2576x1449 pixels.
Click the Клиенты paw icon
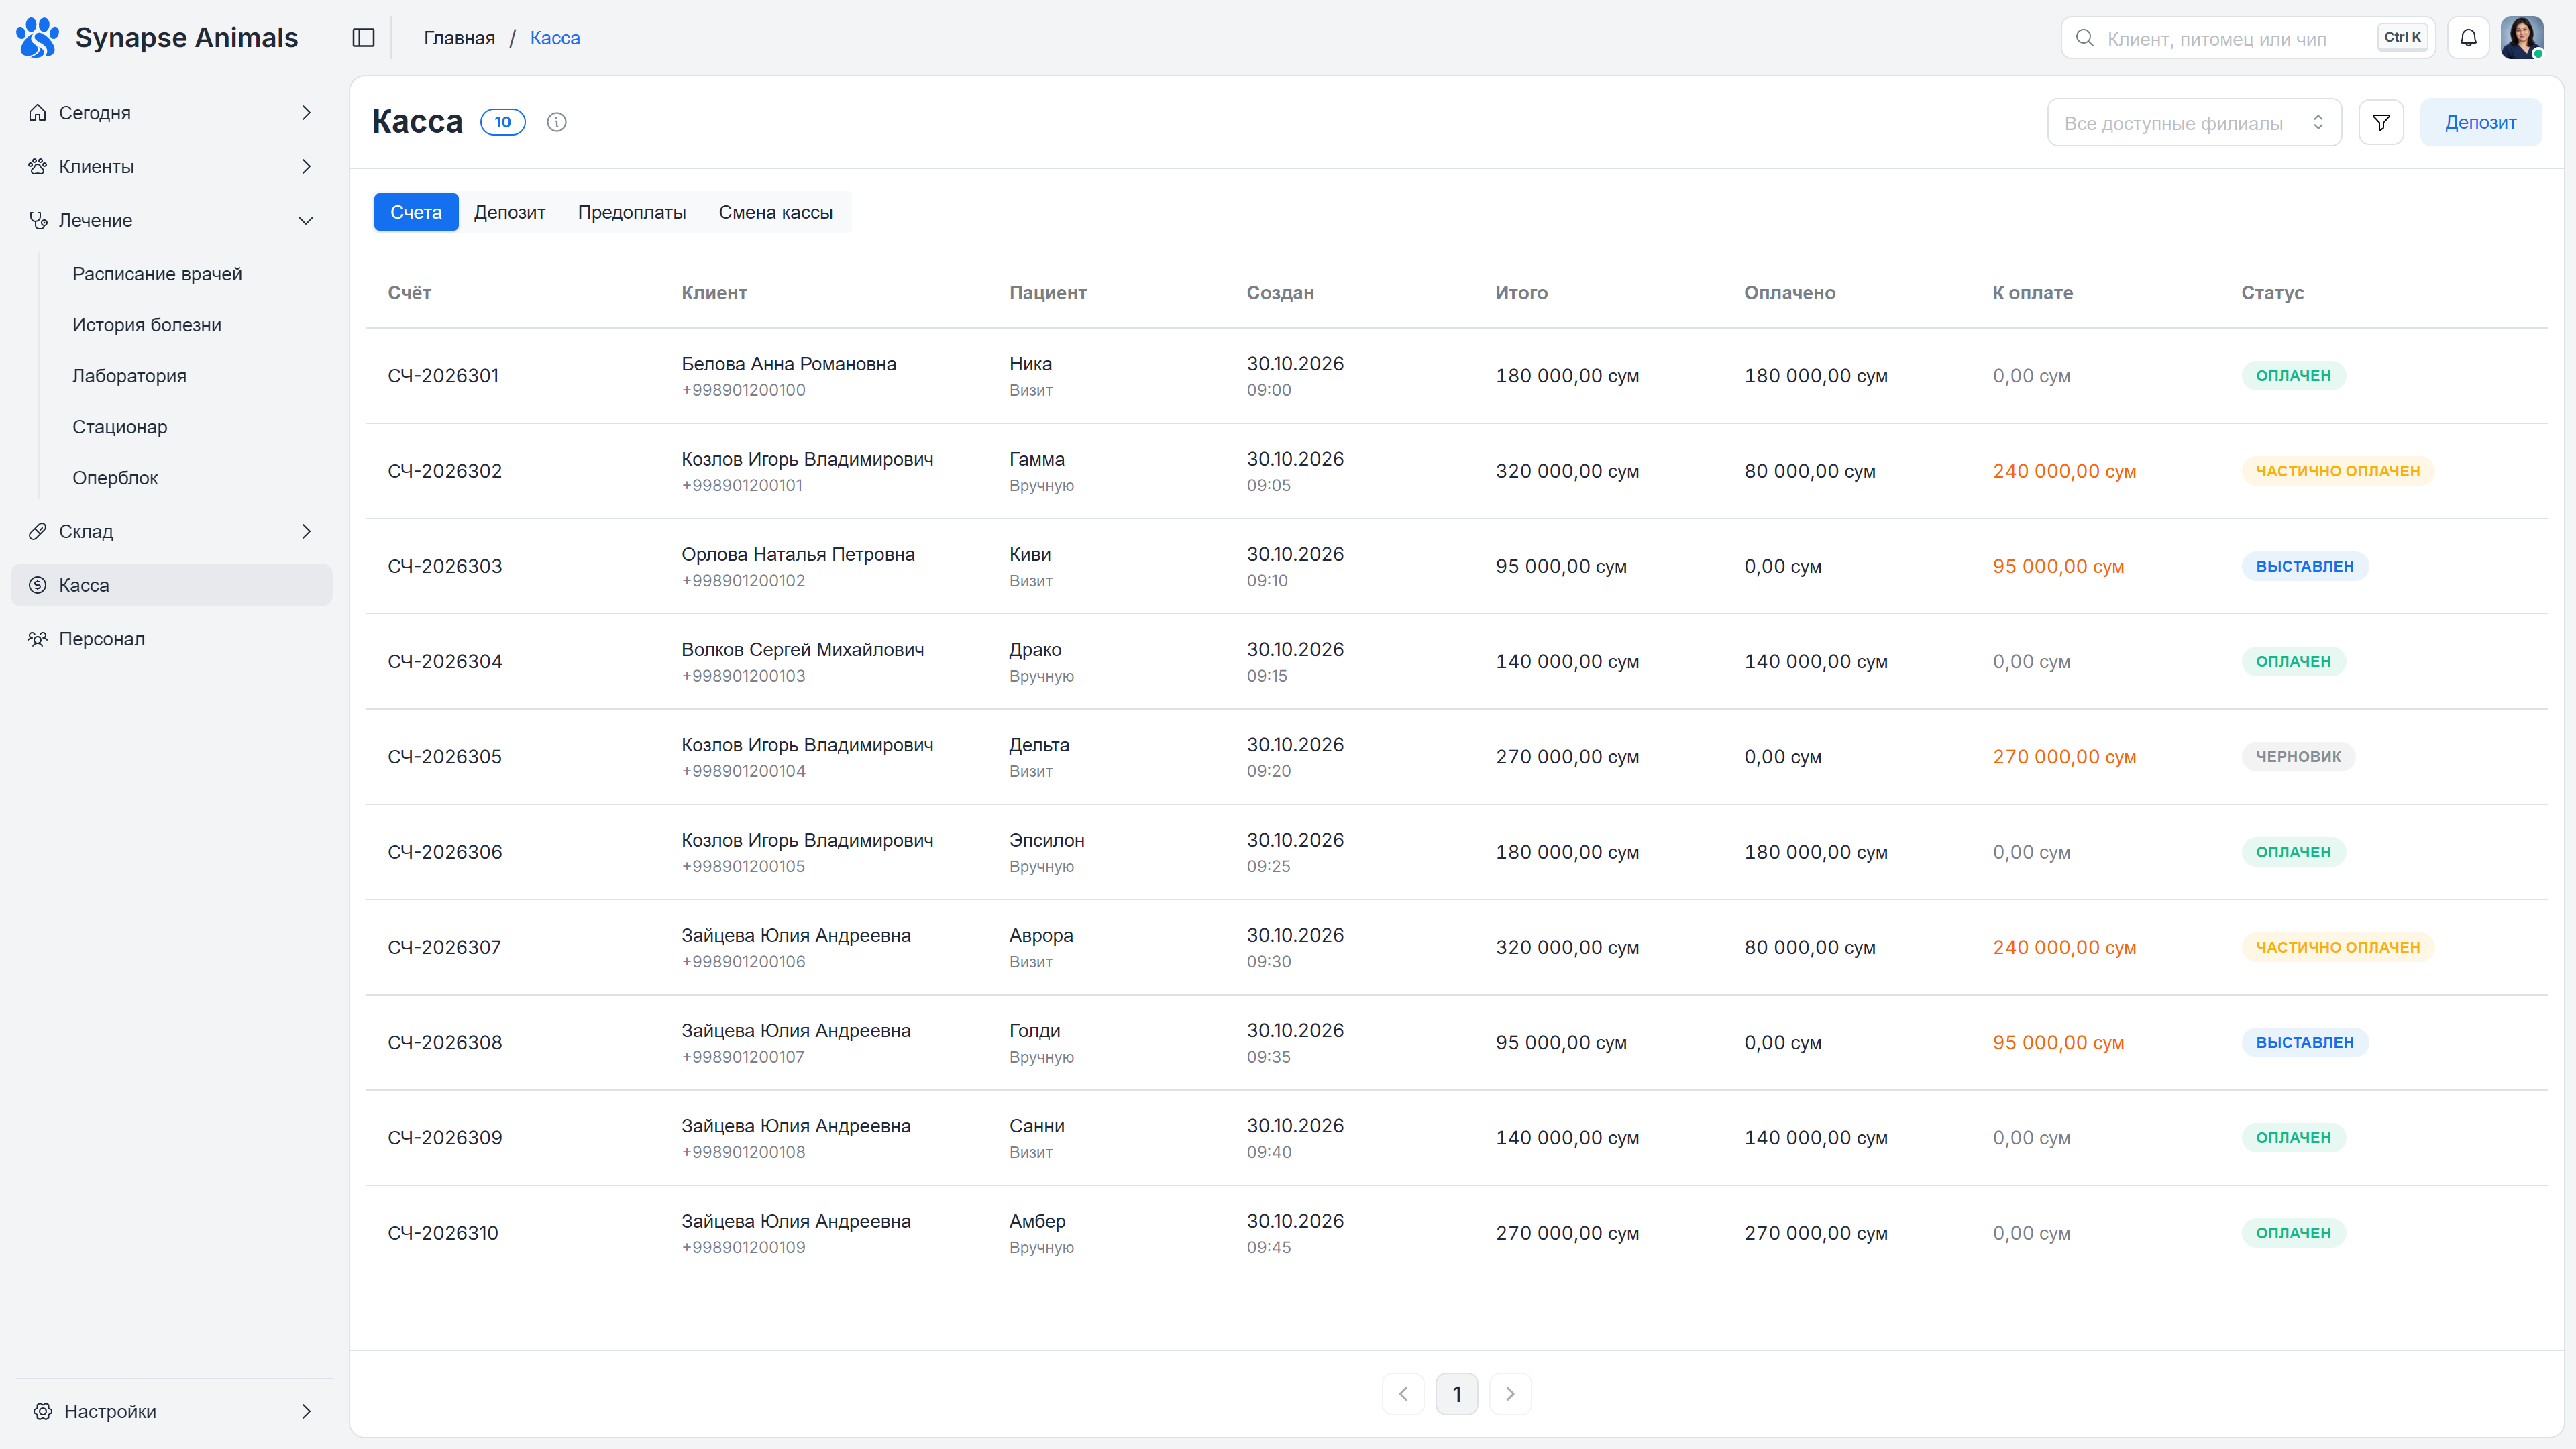click(x=38, y=167)
